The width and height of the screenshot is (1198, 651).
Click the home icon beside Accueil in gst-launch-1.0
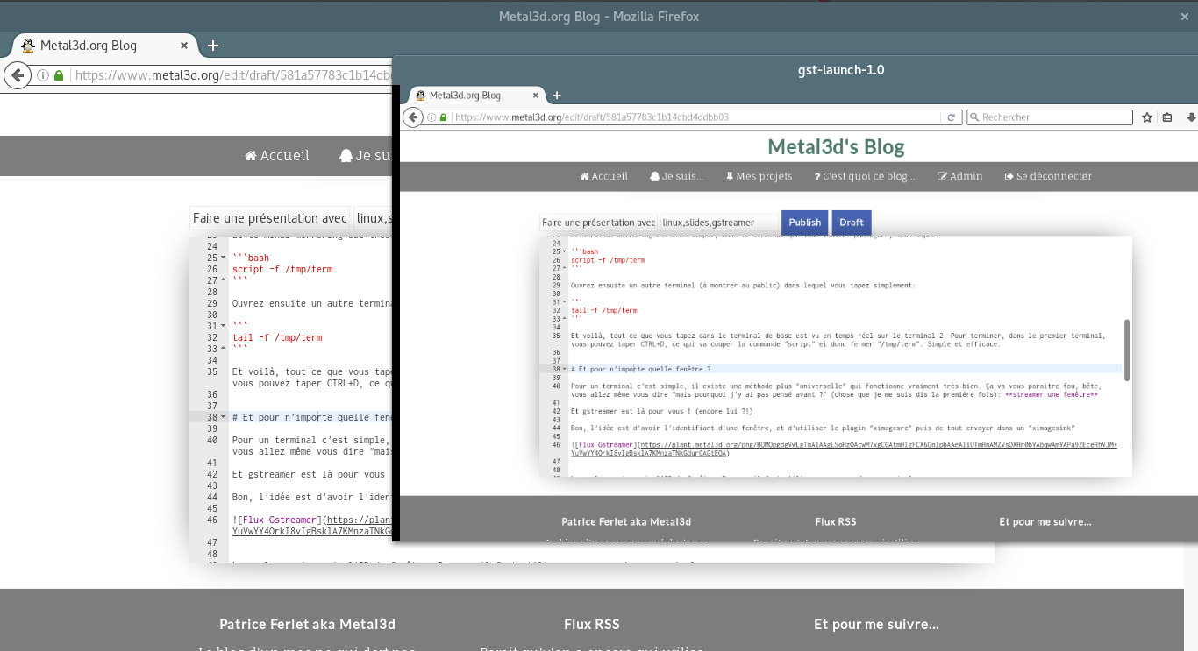click(584, 176)
